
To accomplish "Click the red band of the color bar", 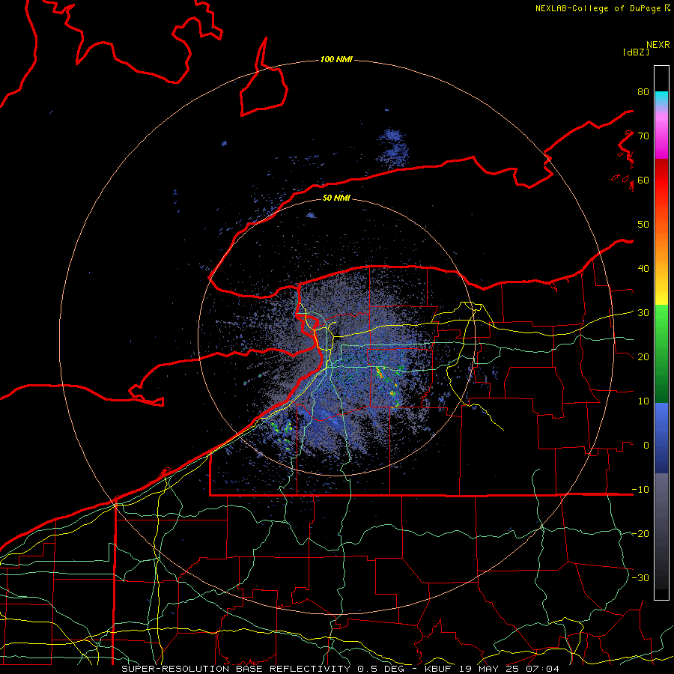I will pyautogui.click(x=661, y=180).
